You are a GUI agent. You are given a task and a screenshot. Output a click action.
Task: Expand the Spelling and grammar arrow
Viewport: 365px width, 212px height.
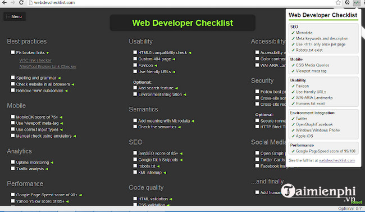coord(59,78)
